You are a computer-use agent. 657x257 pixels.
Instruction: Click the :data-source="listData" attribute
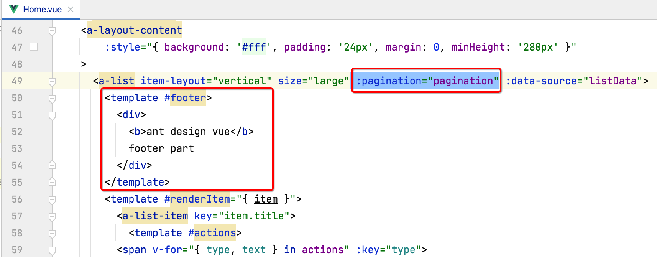[574, 81]
